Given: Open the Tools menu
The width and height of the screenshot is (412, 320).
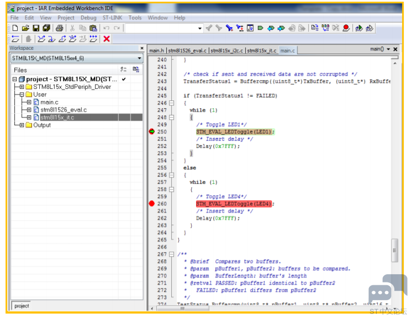Looking at the screenshot, I should tap(135, 18).
